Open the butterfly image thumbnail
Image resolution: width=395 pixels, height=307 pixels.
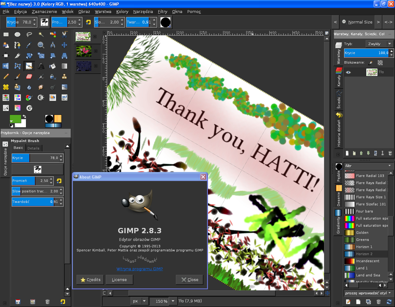[84, 51]
